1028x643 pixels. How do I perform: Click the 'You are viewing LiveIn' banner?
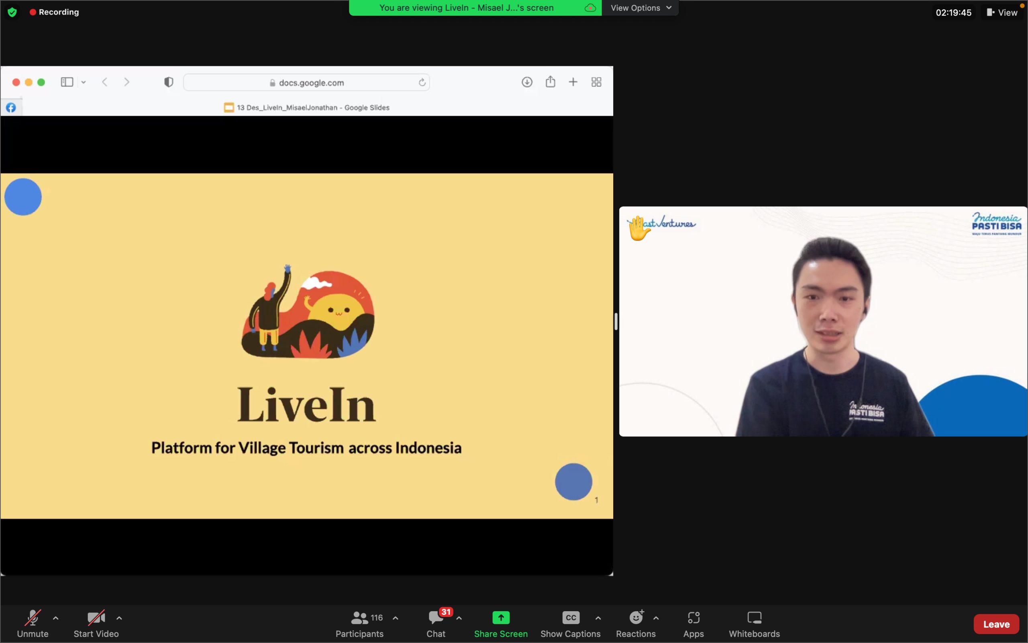(x=475, y=8)
